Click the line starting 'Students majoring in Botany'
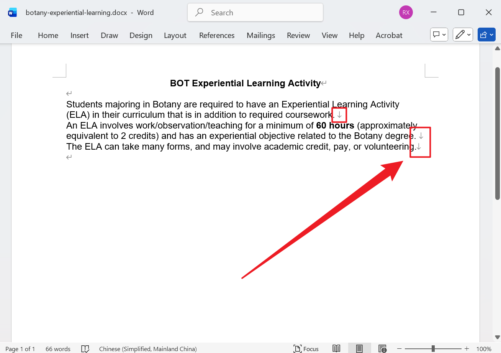501x353 pixels. tap(233, 104)
